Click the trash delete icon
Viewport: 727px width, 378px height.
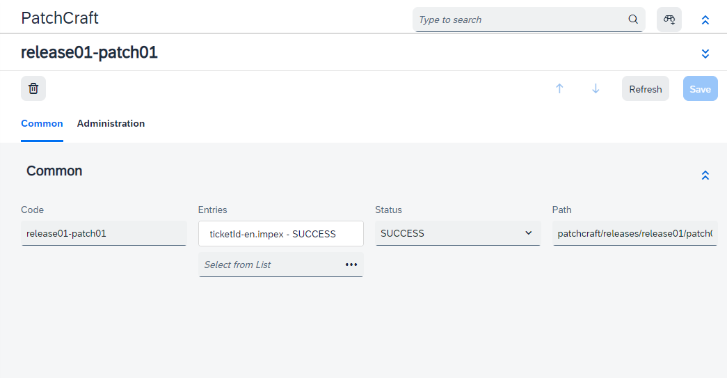(x=33, y=88)
